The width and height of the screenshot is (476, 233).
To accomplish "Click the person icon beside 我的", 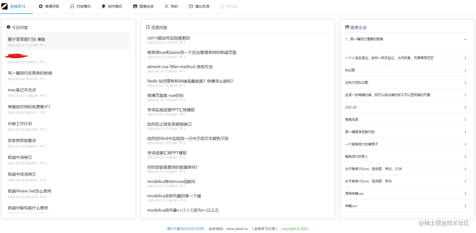I will point(167,6).
